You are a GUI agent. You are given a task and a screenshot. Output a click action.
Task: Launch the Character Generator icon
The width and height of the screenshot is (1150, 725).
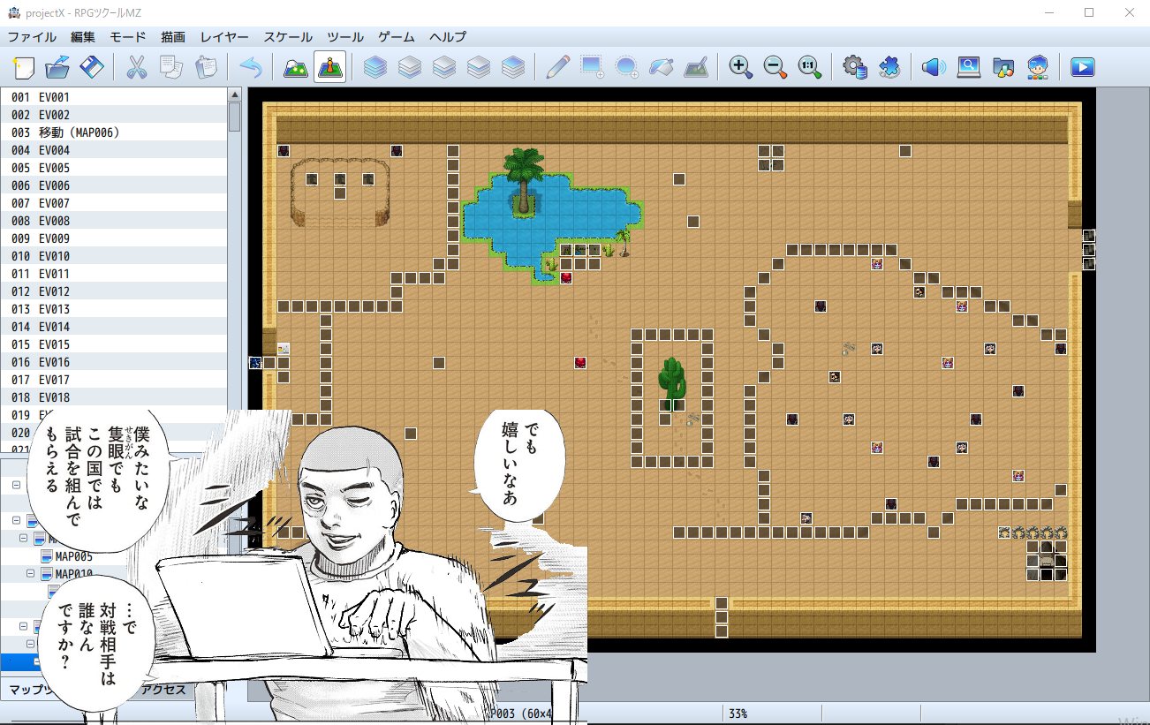[1038, 67]
